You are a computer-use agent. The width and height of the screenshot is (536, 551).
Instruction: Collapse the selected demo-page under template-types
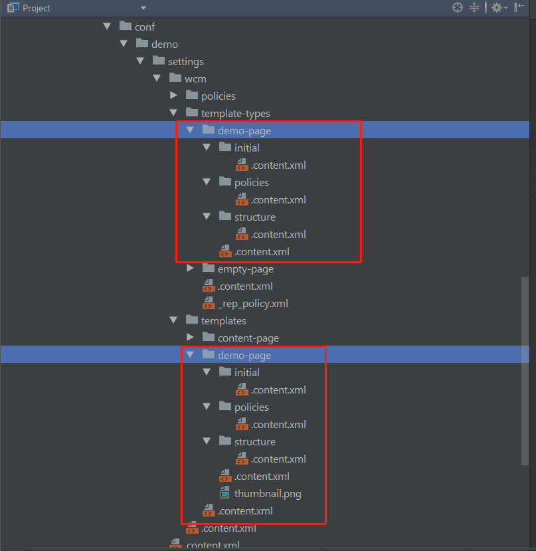click(190, 130)
